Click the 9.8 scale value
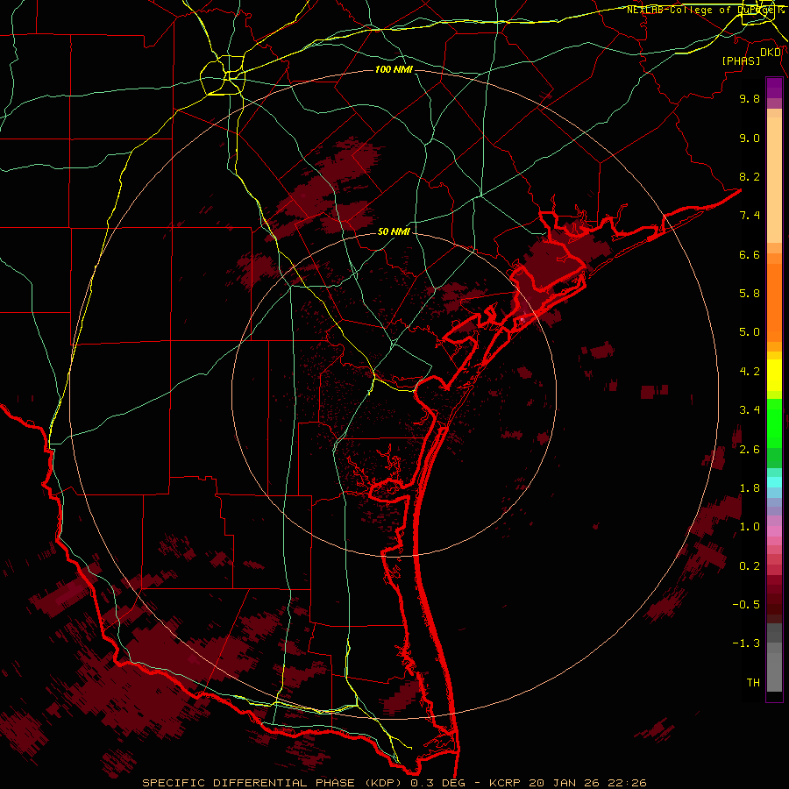 coord(750,98)
